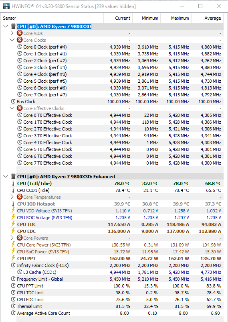Click the clock icon of Core 7 T0 Effective Clock
Image resolution: width=228 pixels, height=322 pixels.
coord(20,163)
